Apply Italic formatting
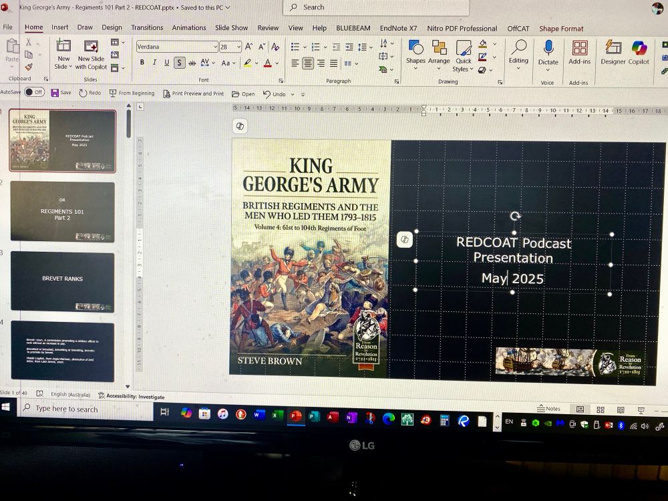The image size is (668, 501). tap(154, 63)
